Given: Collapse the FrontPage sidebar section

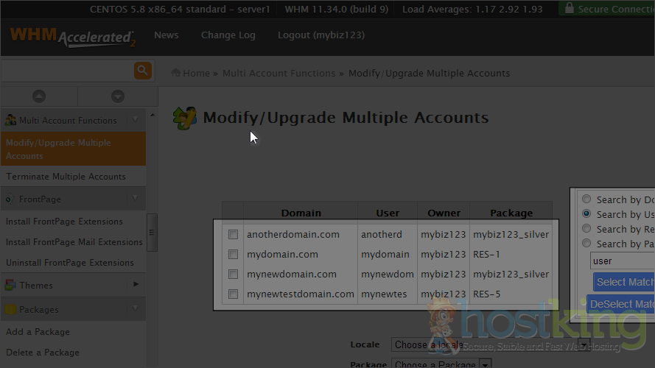Looking at the screenshot, I should click(x=136, y=198).
